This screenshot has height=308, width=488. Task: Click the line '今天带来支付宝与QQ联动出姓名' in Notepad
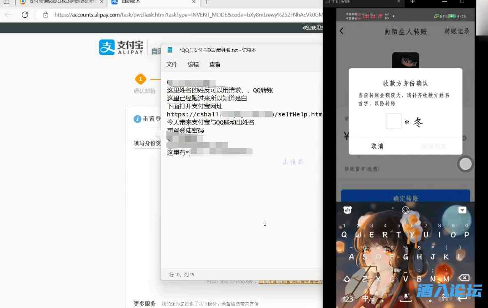pyautogui.click(x=210, y=123)
